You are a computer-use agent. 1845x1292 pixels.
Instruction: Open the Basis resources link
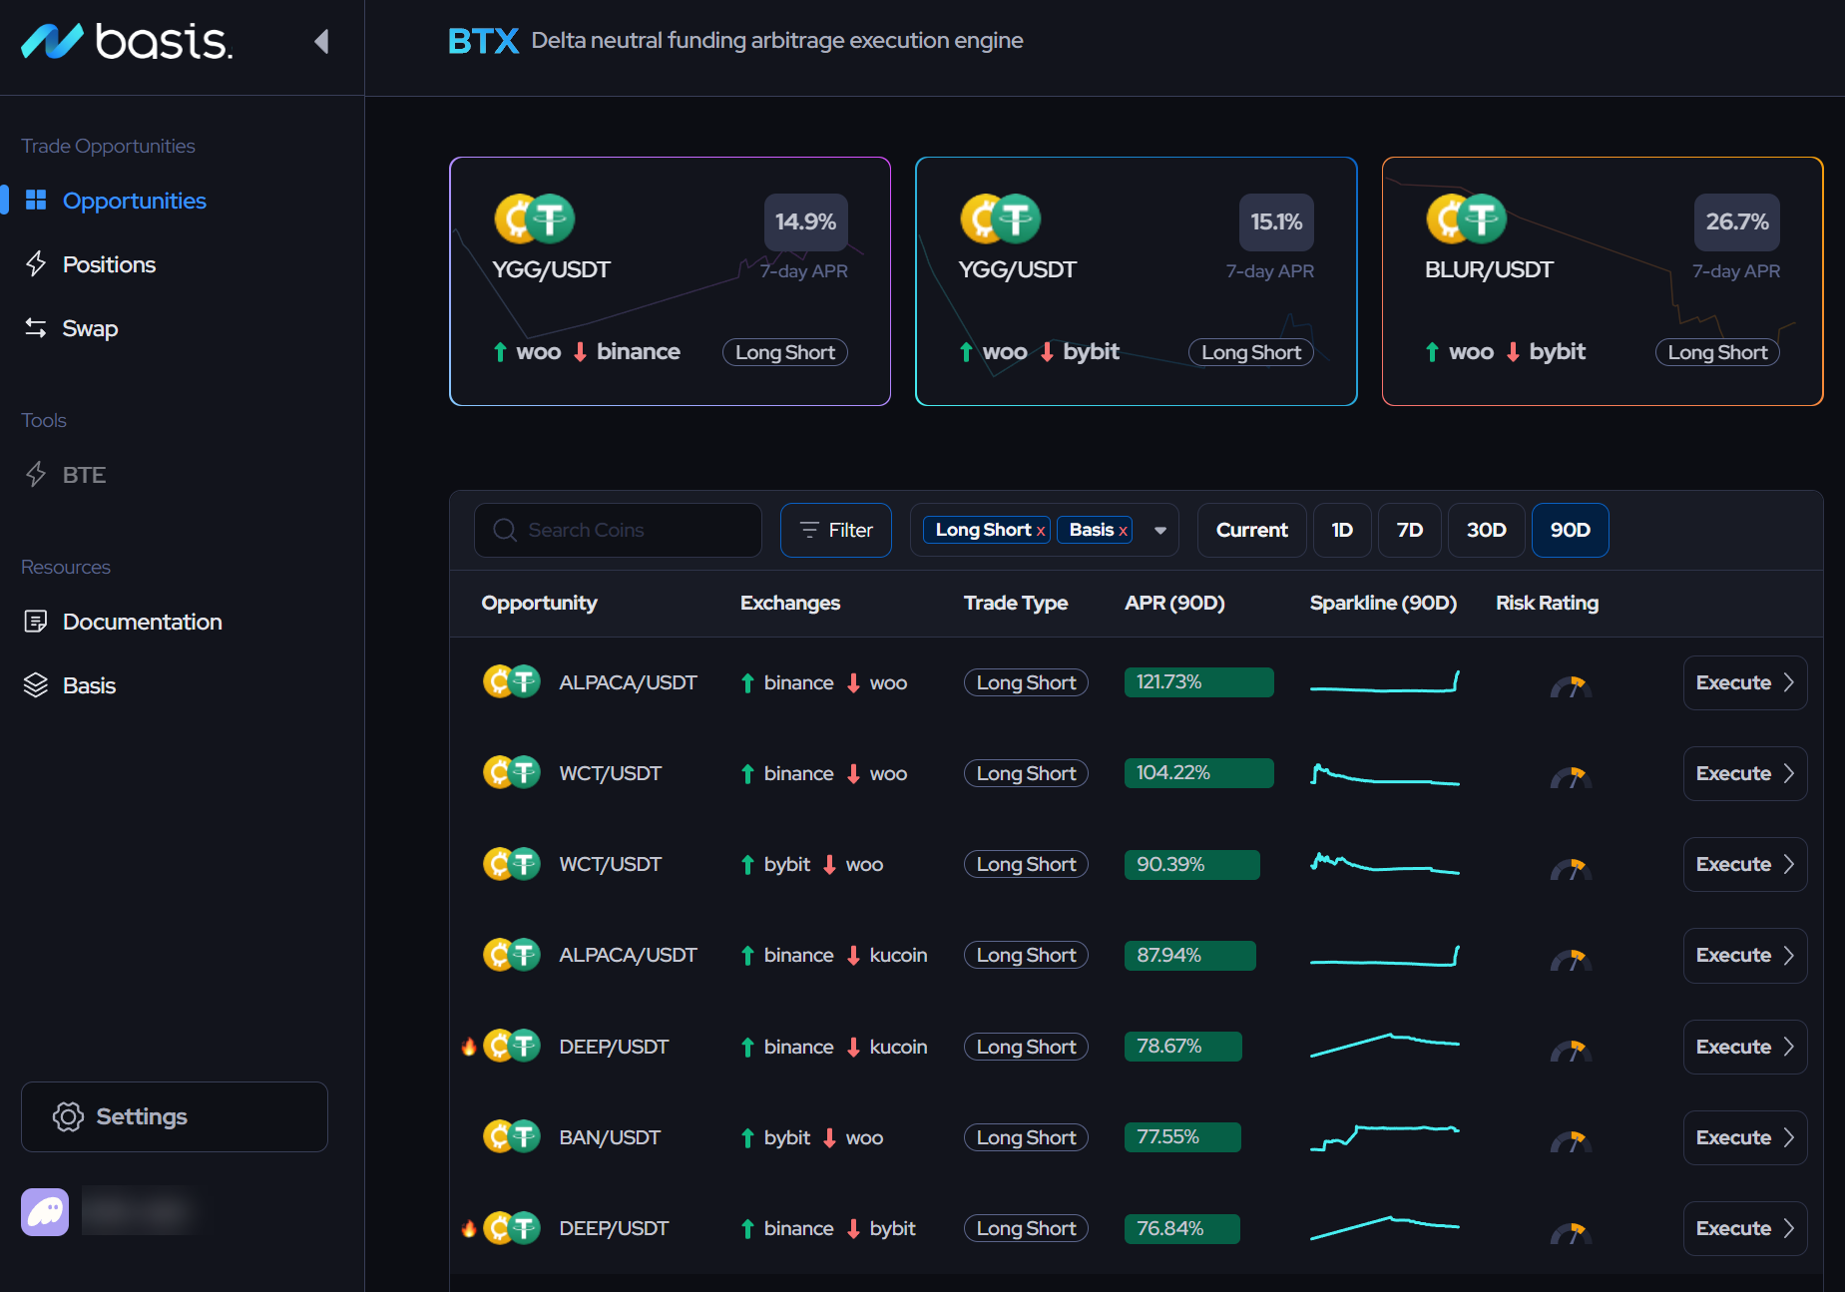tap(89, 685)
